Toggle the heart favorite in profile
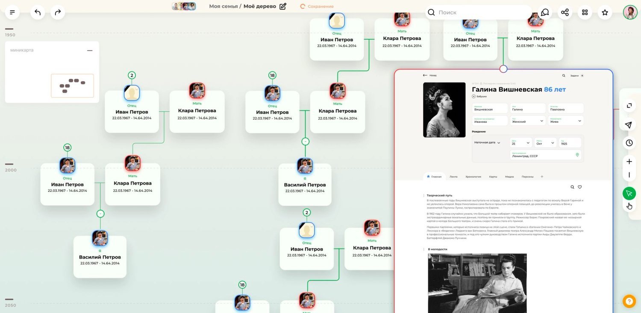 pos(580,187)
